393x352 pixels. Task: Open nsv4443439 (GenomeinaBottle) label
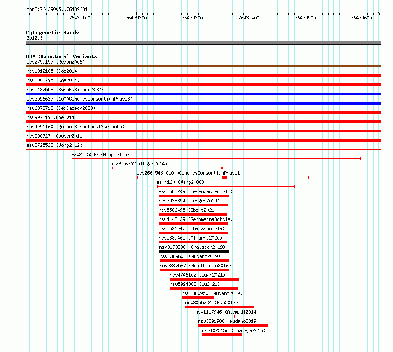196,219
